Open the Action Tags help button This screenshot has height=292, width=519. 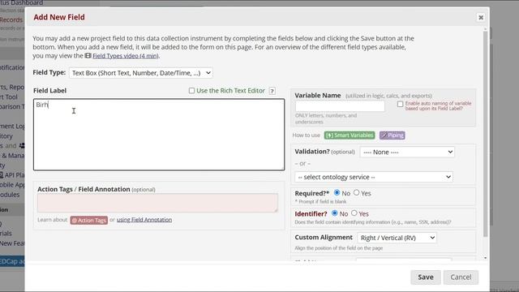pyautogui.click(x=89, y=220)
